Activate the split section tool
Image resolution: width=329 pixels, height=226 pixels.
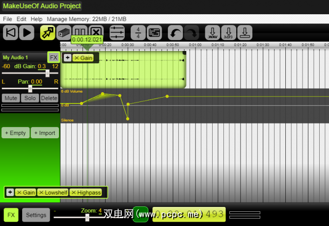tap(80, 30)
